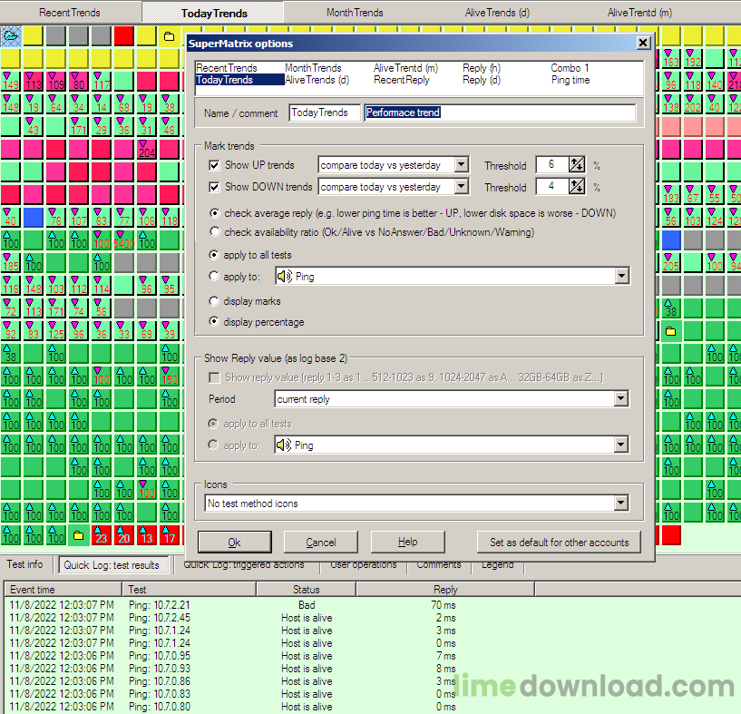Click the Performace trend comment field
The image size is (741, 714).
(x=499, y=113)
